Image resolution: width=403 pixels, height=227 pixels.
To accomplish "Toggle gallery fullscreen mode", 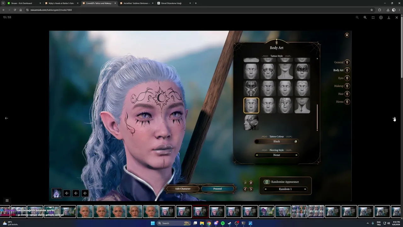I will click(373, 17).
